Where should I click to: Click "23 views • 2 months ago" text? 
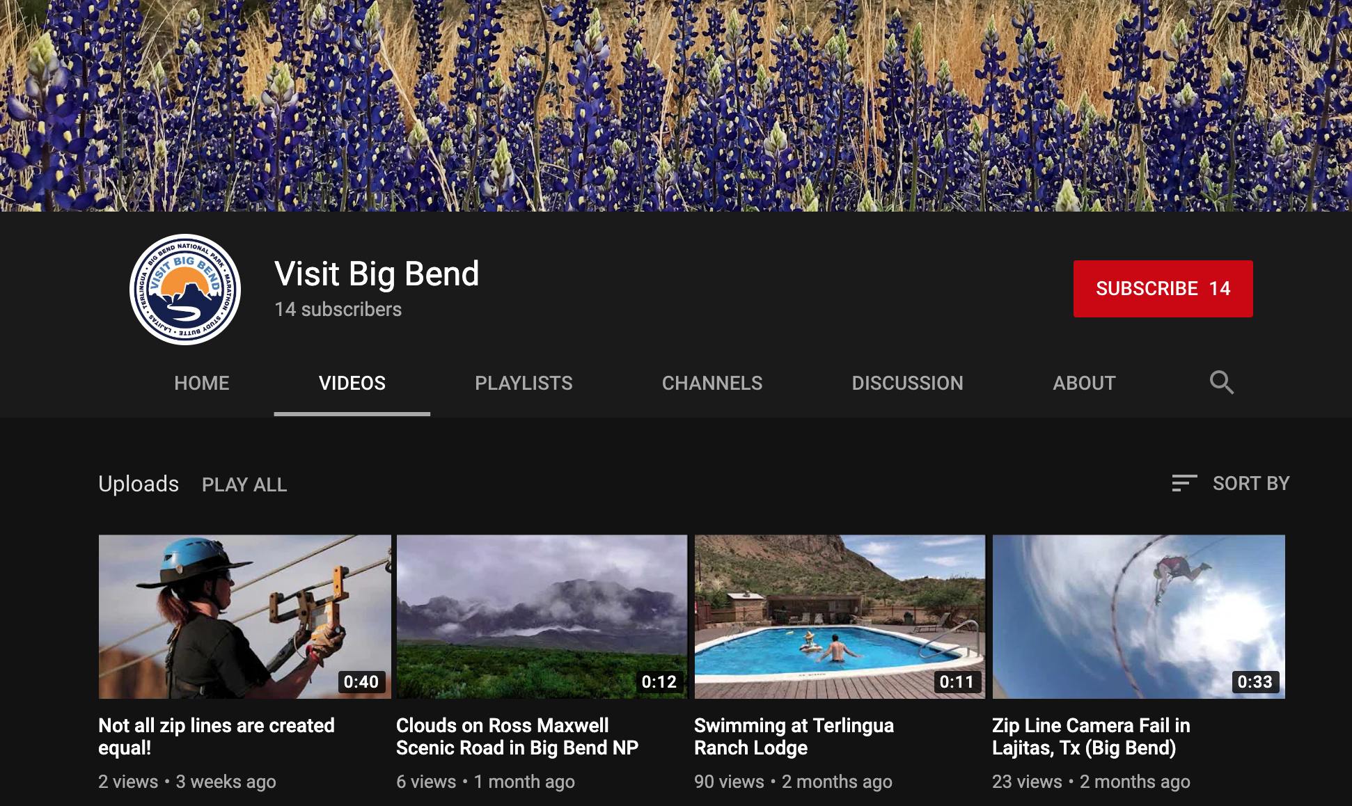1091,782
